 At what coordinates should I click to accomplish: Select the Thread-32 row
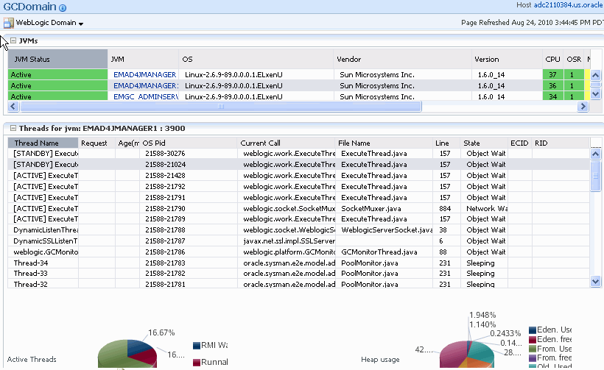tap(298, 284)
